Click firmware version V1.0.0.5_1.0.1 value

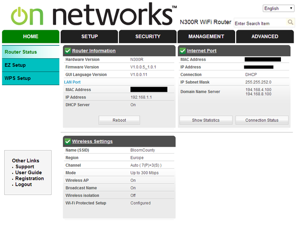click(143, 67)
